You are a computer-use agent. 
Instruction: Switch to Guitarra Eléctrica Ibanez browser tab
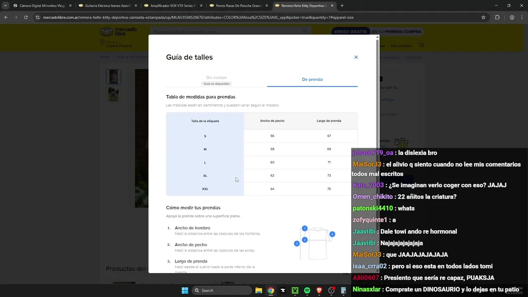point(107,6)
